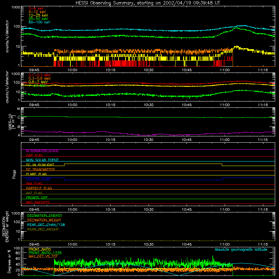Select the FRONT_RATIO_1225 legend label
Viewport: 279px width, 279px height.
click(45, 253)
